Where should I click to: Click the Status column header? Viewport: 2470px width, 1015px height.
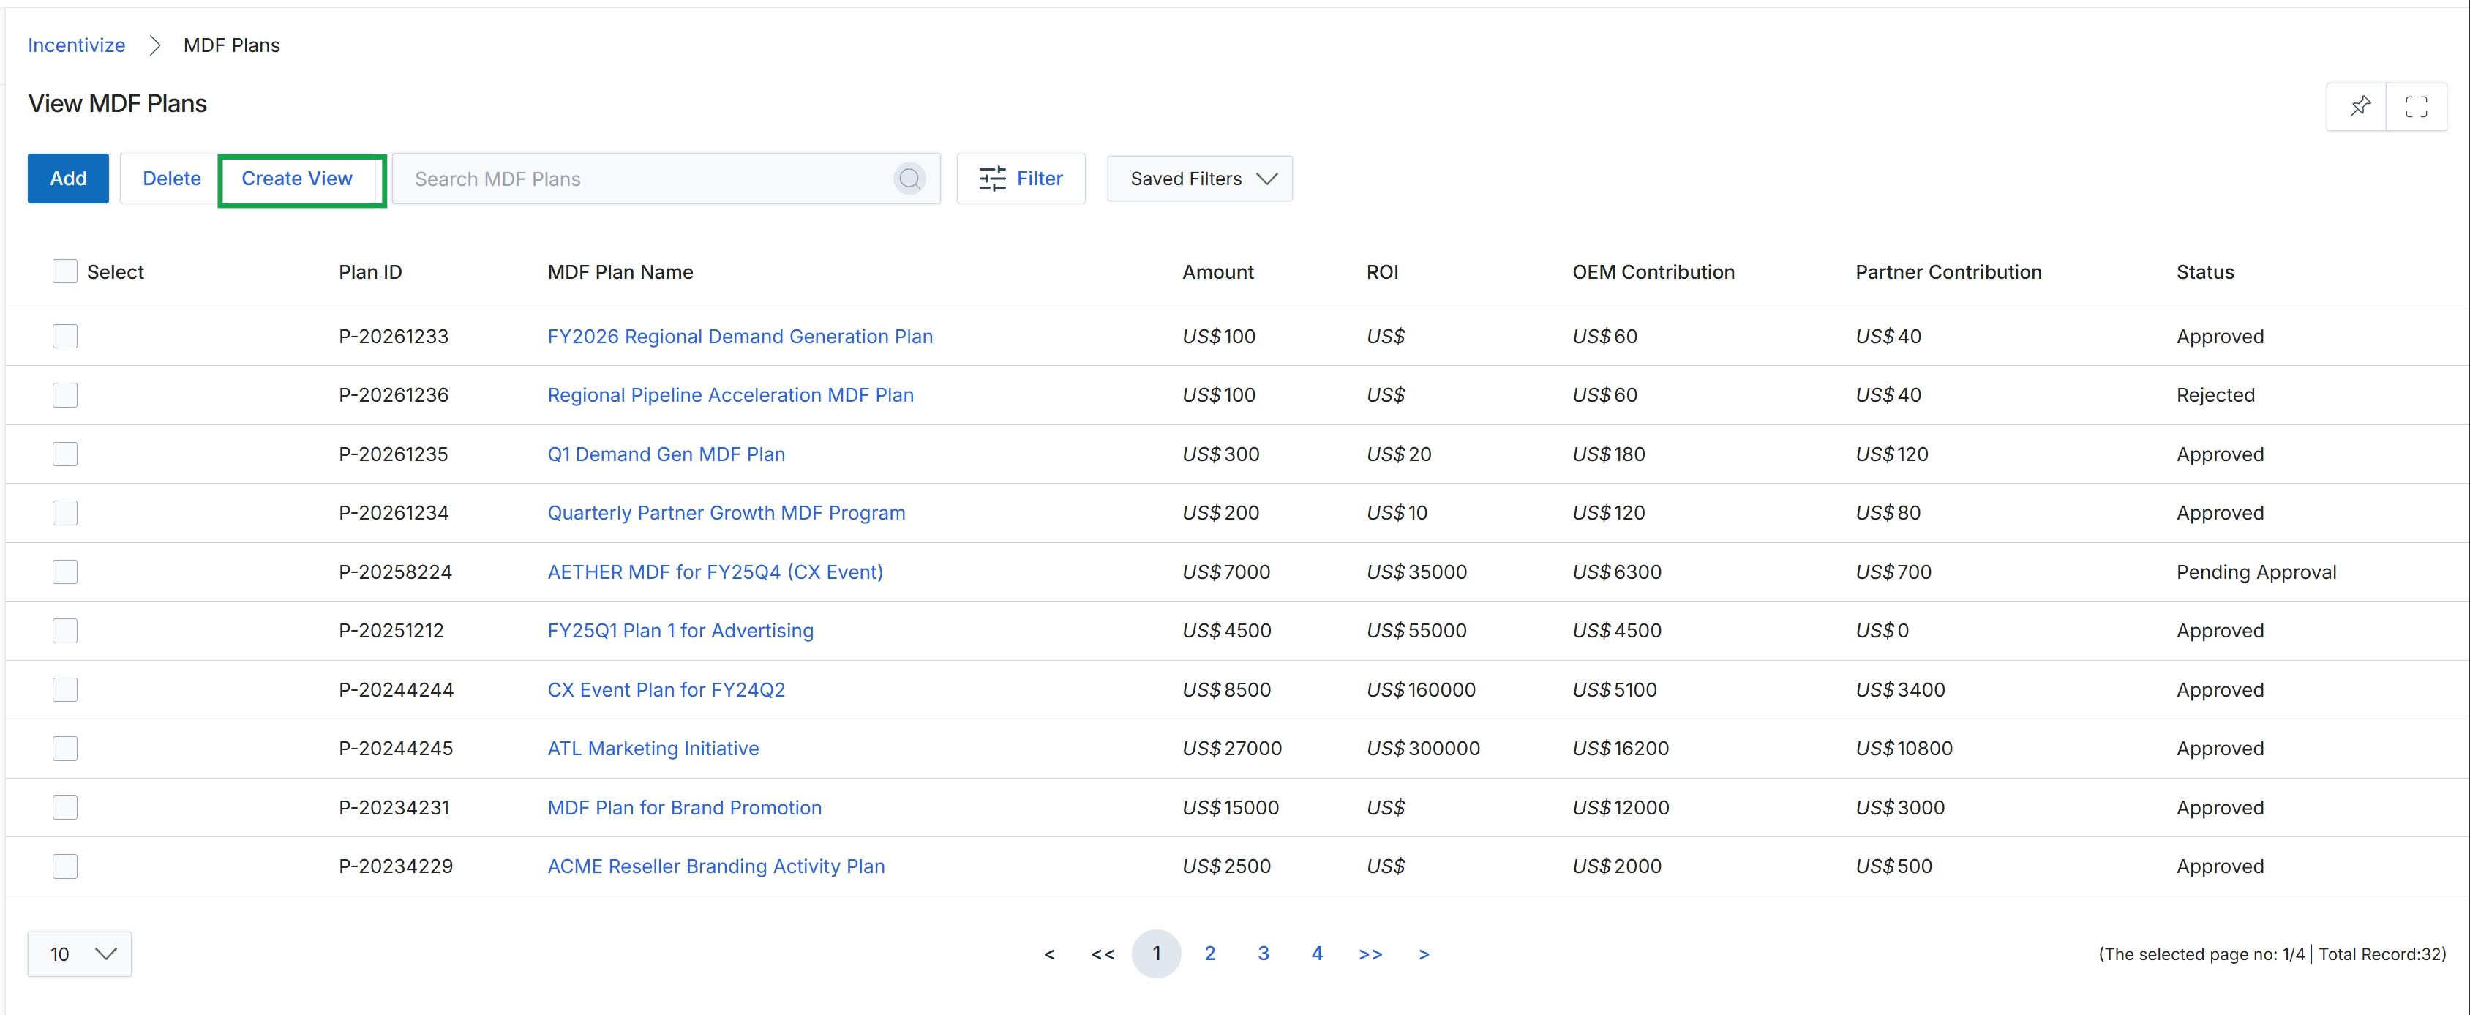click(x=2204, y=272)
